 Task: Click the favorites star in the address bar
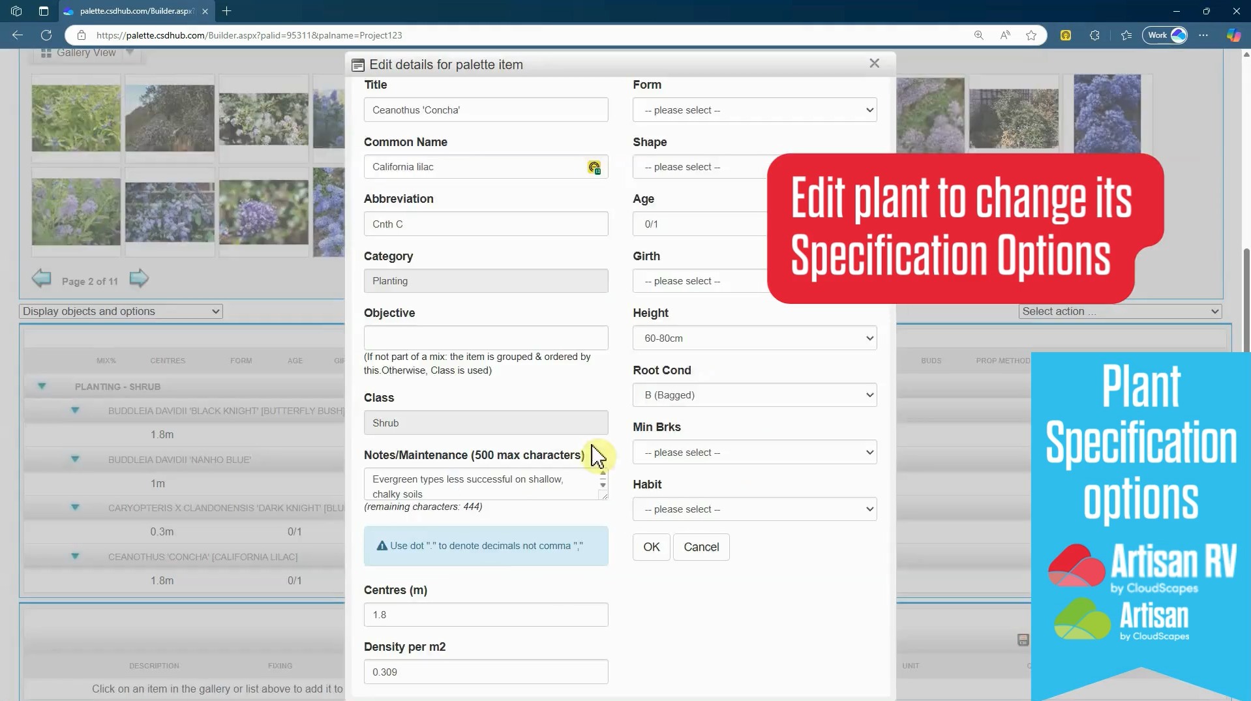point(1031,35)
